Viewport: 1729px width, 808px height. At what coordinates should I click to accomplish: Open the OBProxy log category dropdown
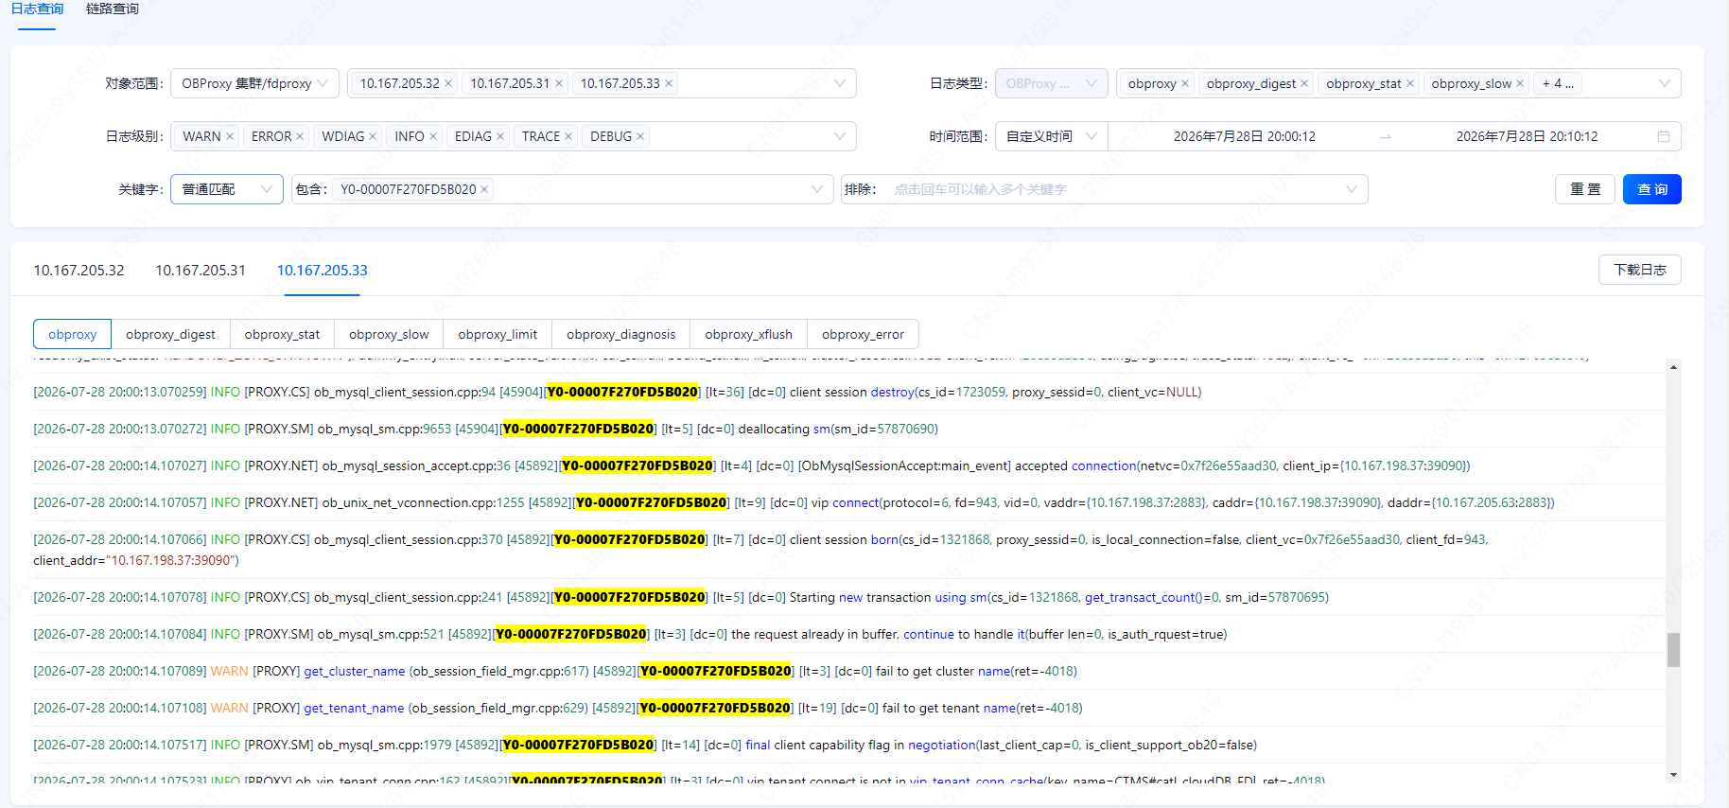1051,83
